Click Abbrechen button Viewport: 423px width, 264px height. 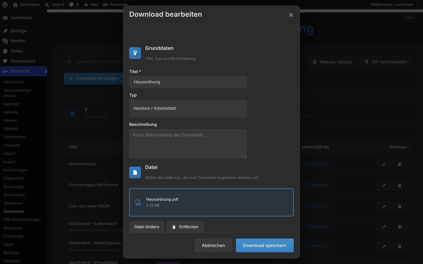click(x=213, y=245)
